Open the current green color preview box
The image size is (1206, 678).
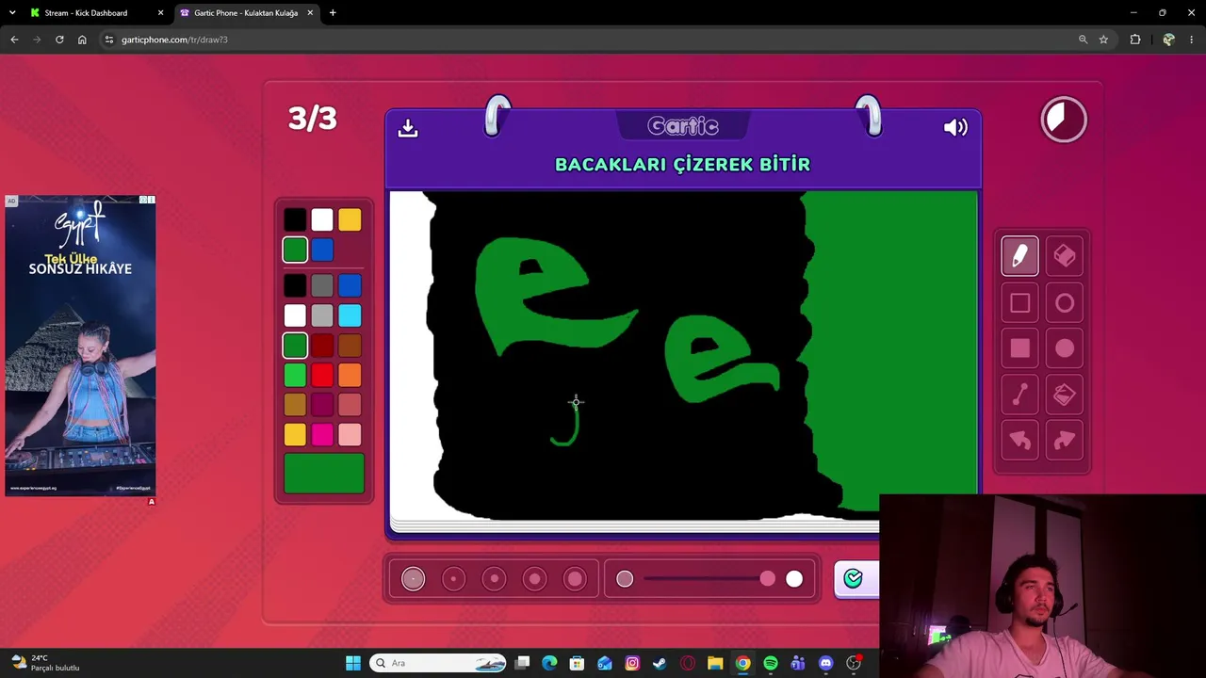click(x=324, y=474)
